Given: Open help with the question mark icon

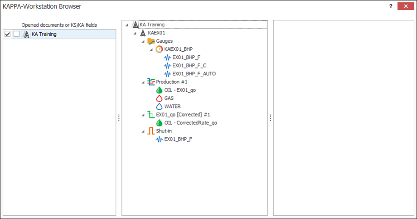Looking at the screenshot, I should click(391, 6).
